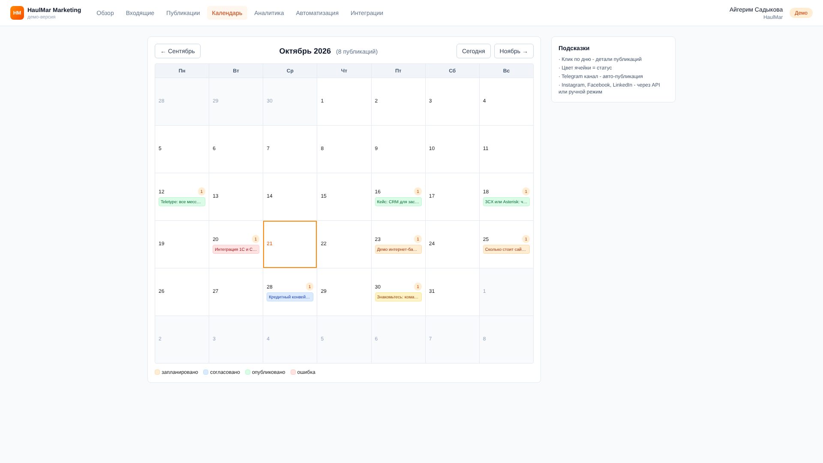The width and height of the screenshot is (823, 463).
Task: Click the count badge on day 25
Action: (x=526, y=239)
